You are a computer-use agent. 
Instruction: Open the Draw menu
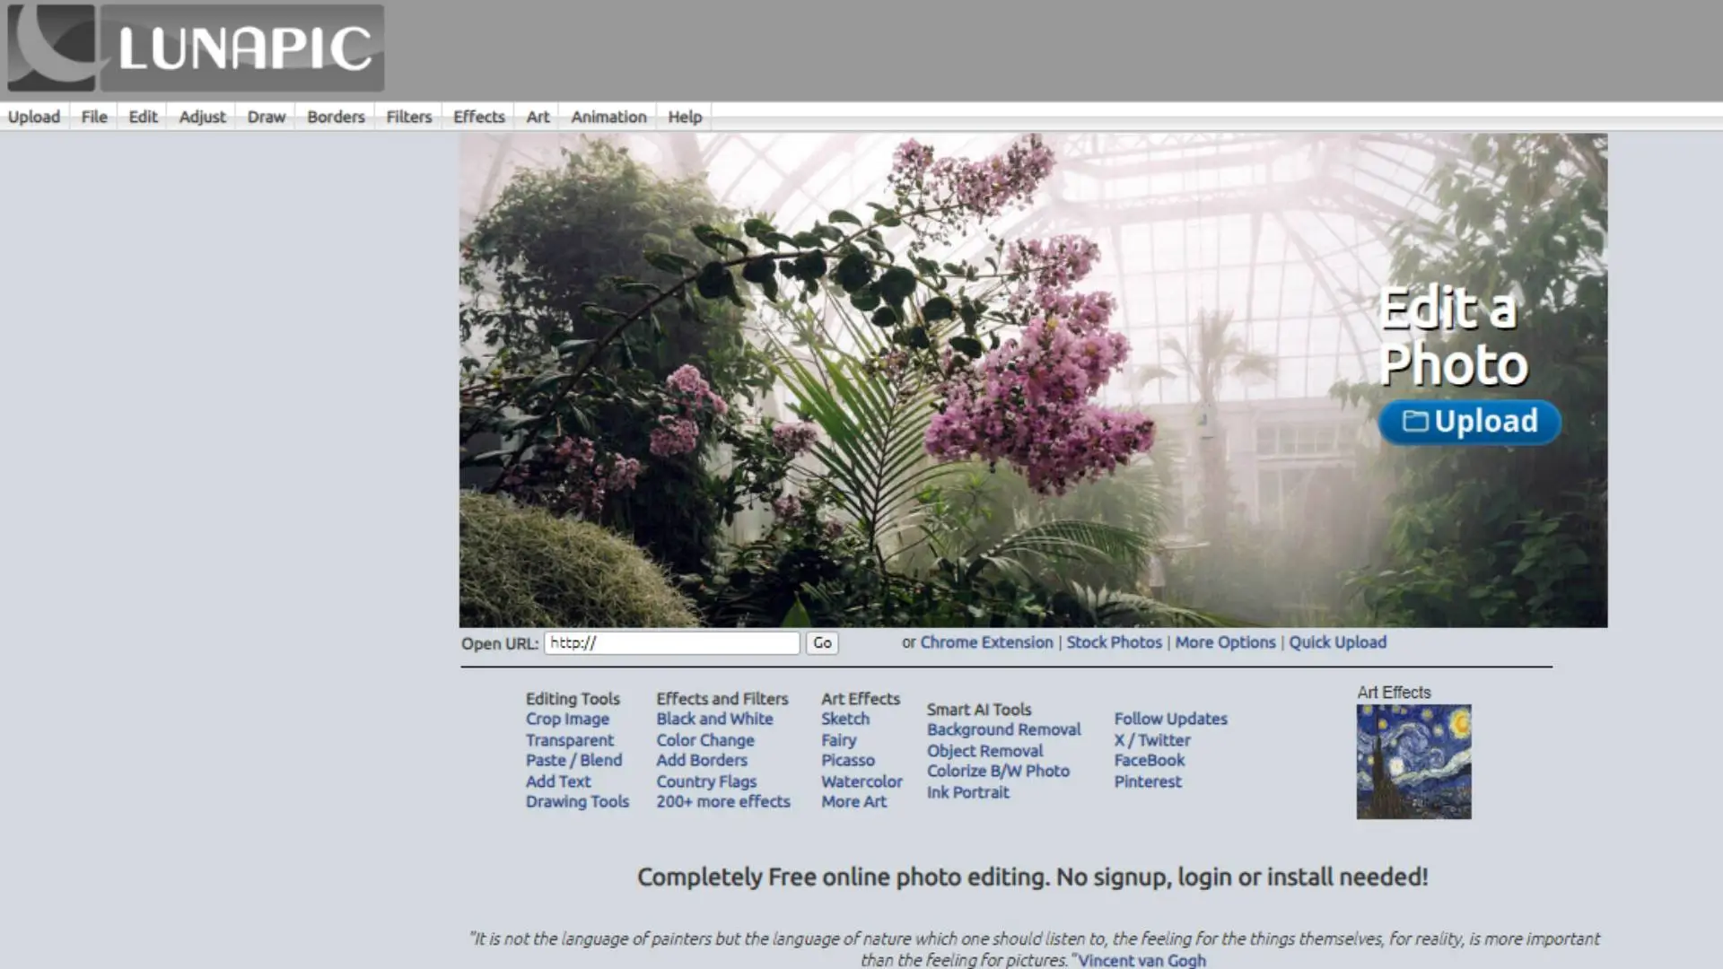coord(267,117)
